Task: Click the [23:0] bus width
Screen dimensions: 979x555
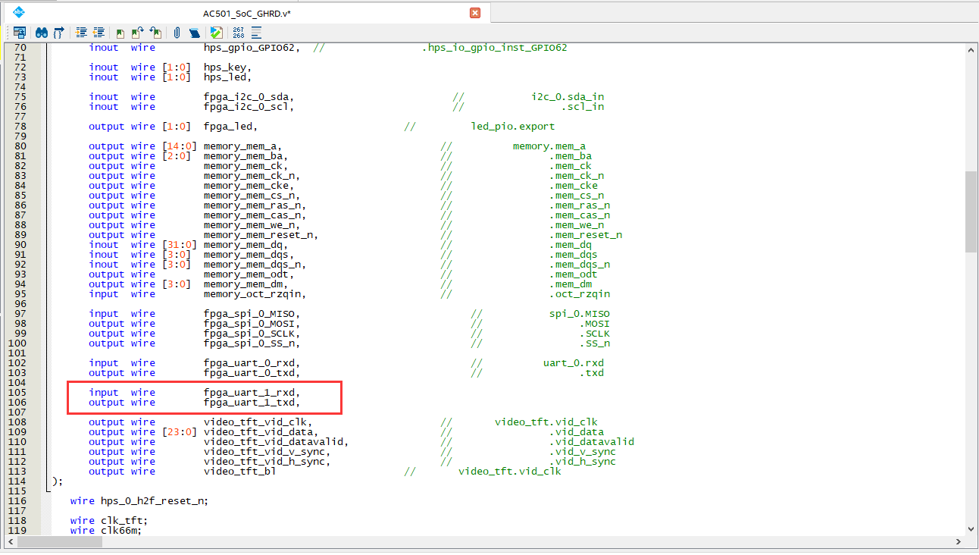Action: click(180, 432)
